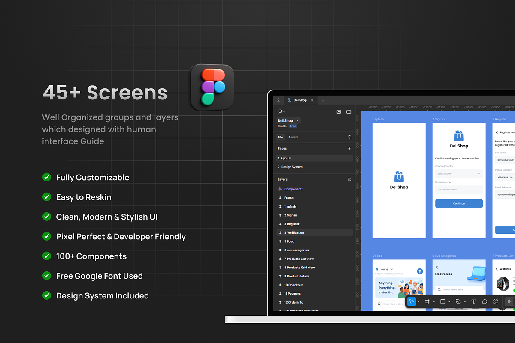Click the "6 sub categories" frame label on canvas
The image size is (515, 343).
(444, 256)
